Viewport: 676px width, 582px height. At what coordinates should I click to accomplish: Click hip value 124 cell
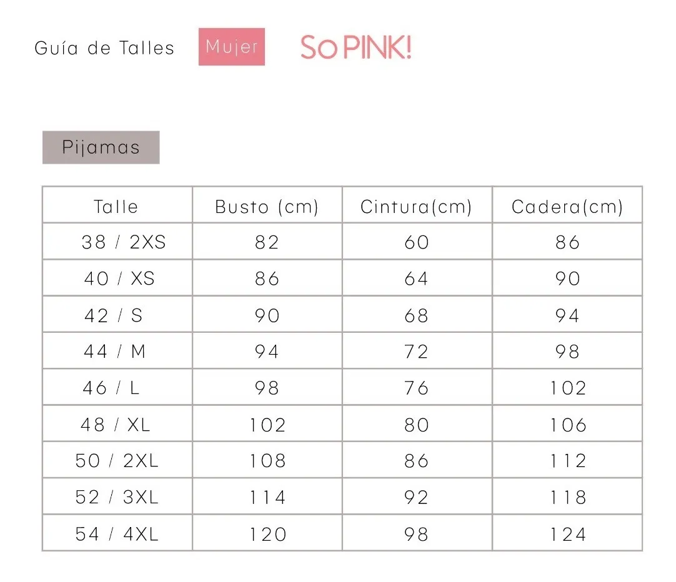(568, 534)
